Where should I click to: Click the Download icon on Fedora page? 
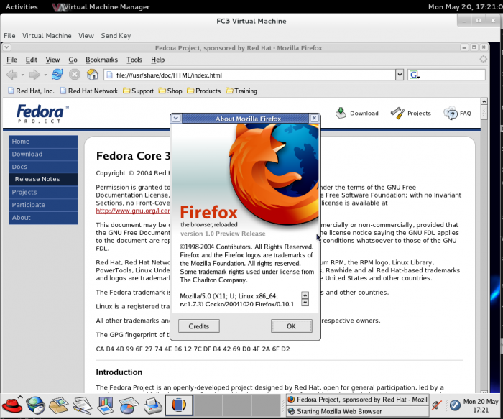(341, 113)
